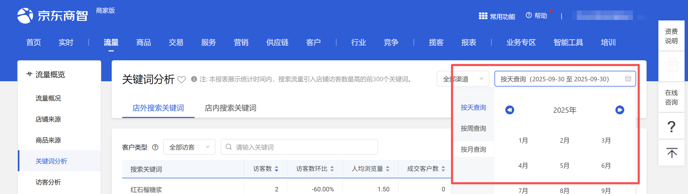
Task: Click the info icon beside the note
Action: click(x=194, y=79)
